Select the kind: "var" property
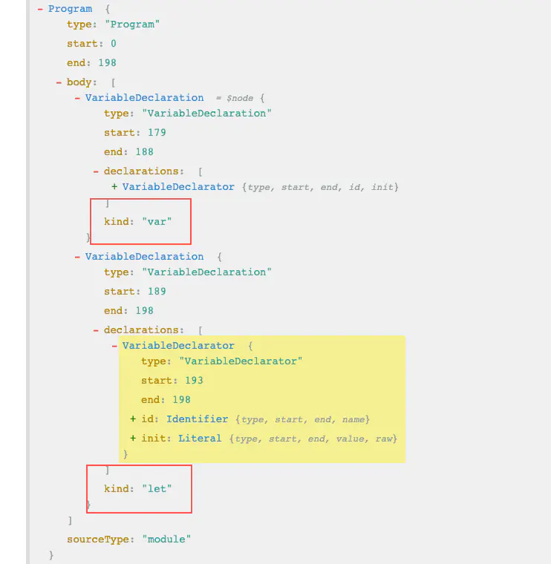The width and height of the screenshot is (551, 564). click(x=138, y=221)
